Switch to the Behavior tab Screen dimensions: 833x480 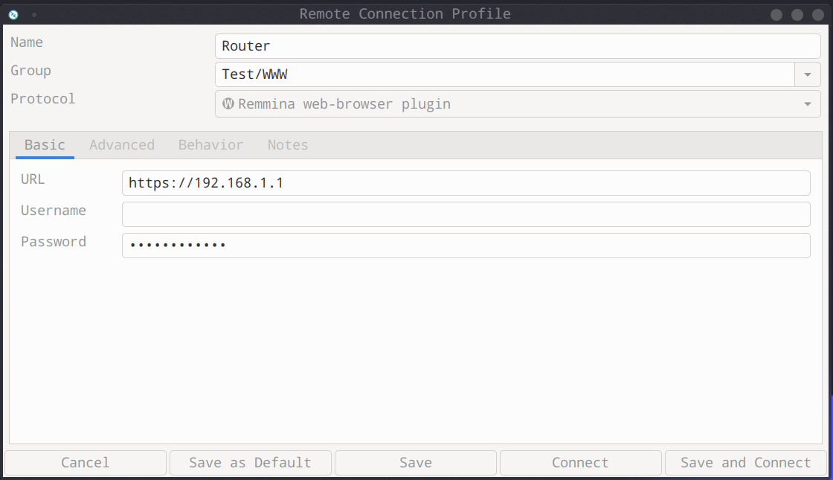[x=210, y=145]
